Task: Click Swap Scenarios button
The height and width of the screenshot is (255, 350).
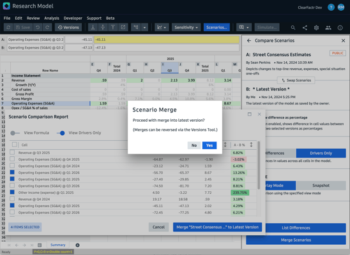Action: point(296,80)
